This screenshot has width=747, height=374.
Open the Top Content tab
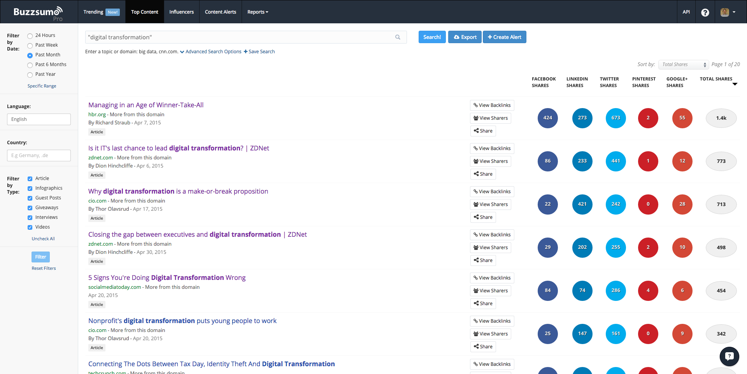pyautogui.click(x=144, y=12)
